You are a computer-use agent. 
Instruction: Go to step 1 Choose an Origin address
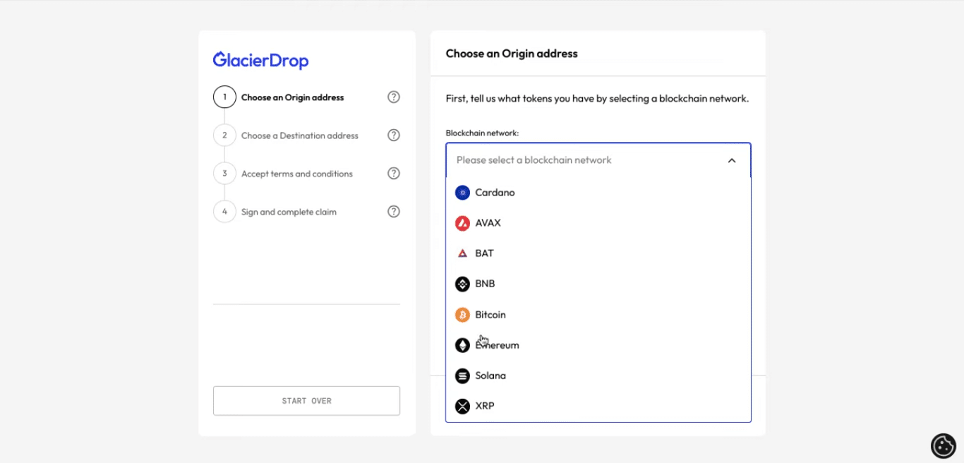pyautogui.click(x=292, y=97)
